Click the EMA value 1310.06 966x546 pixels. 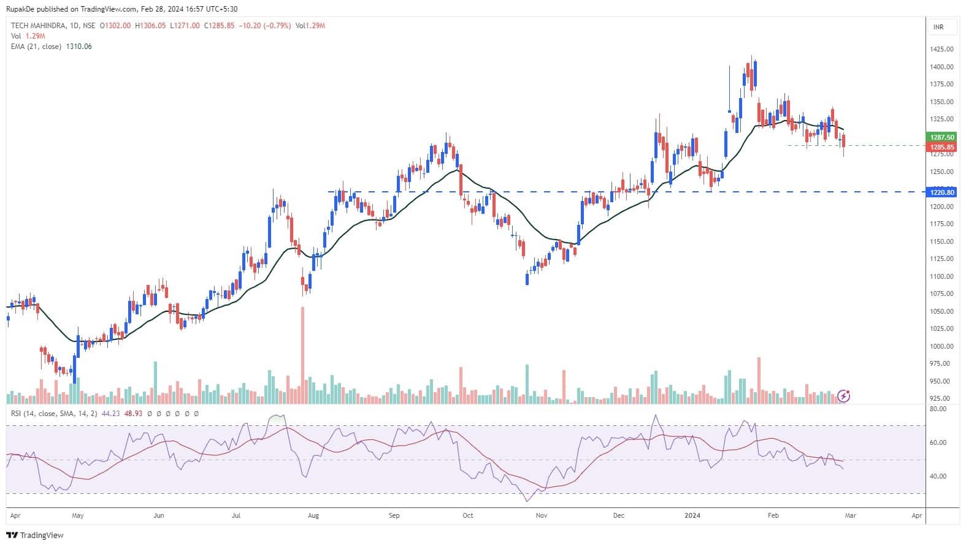78,47
